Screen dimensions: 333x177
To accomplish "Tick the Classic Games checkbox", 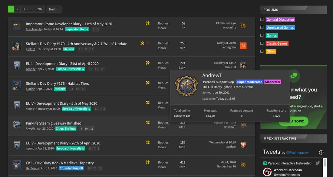I will pyautogui.click(x=262, y=43).
